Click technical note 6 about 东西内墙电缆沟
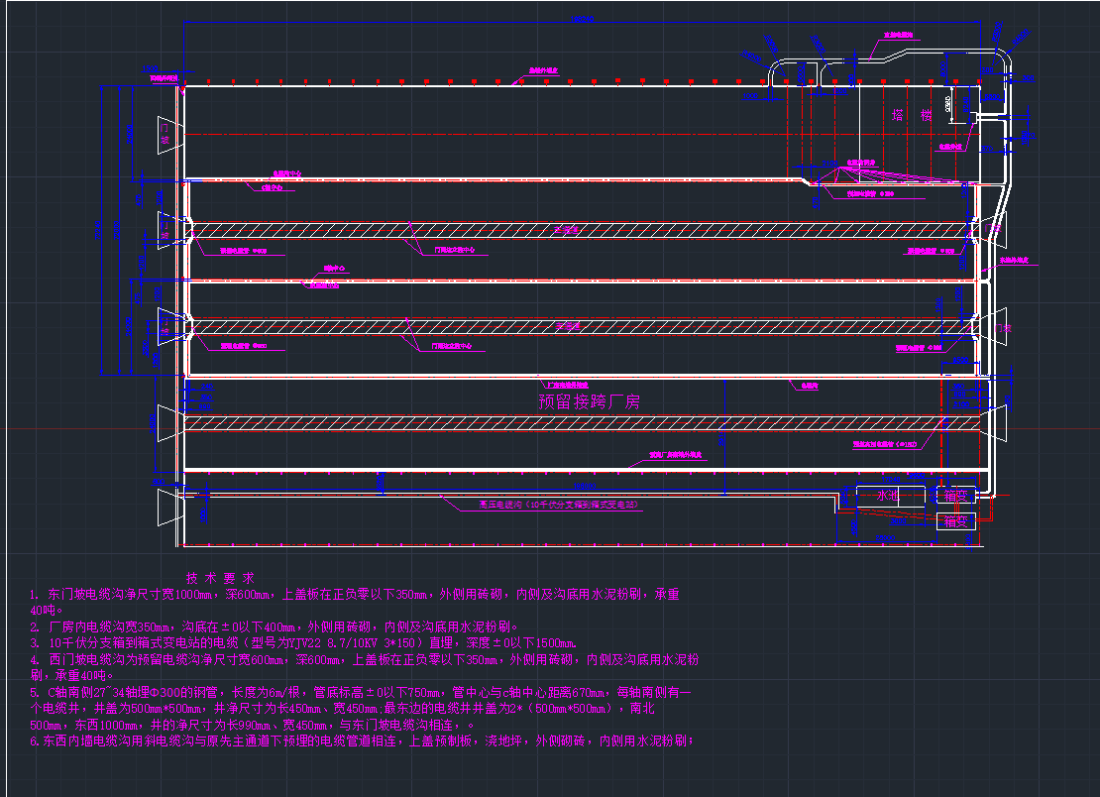 tap(367, 740)
